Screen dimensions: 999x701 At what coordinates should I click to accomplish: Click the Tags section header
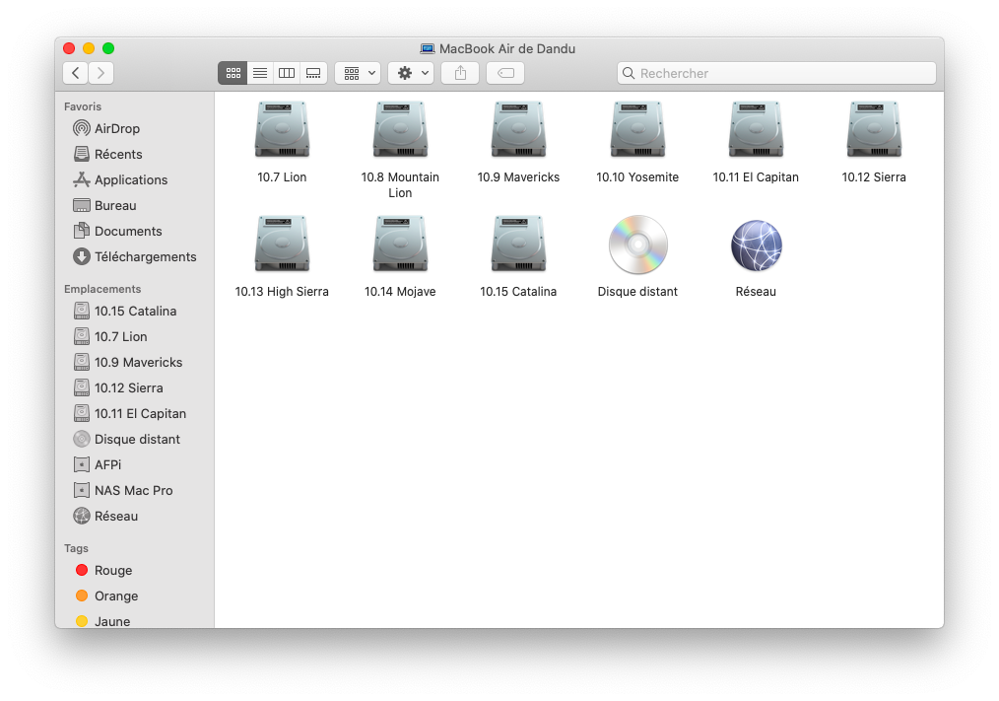pyautogui.click(x=77, y=548)
